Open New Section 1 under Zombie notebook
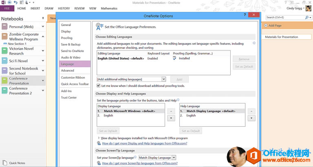 [x=17, y=44]
